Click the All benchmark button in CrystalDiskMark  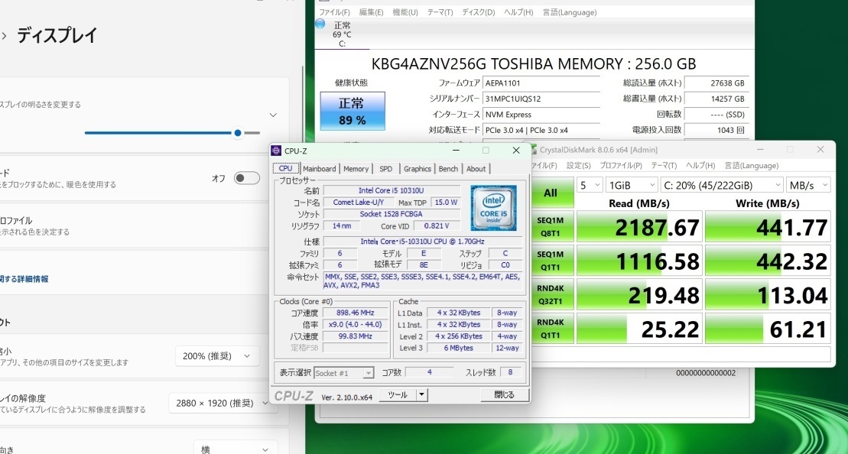point(551,193)
